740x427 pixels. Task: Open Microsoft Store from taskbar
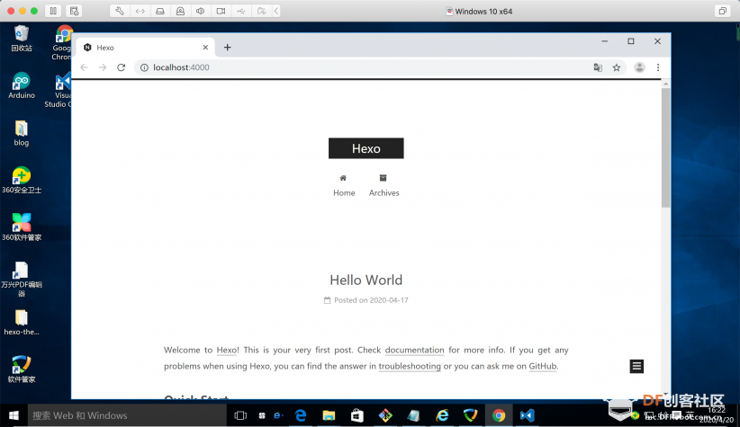coord(357,415)
